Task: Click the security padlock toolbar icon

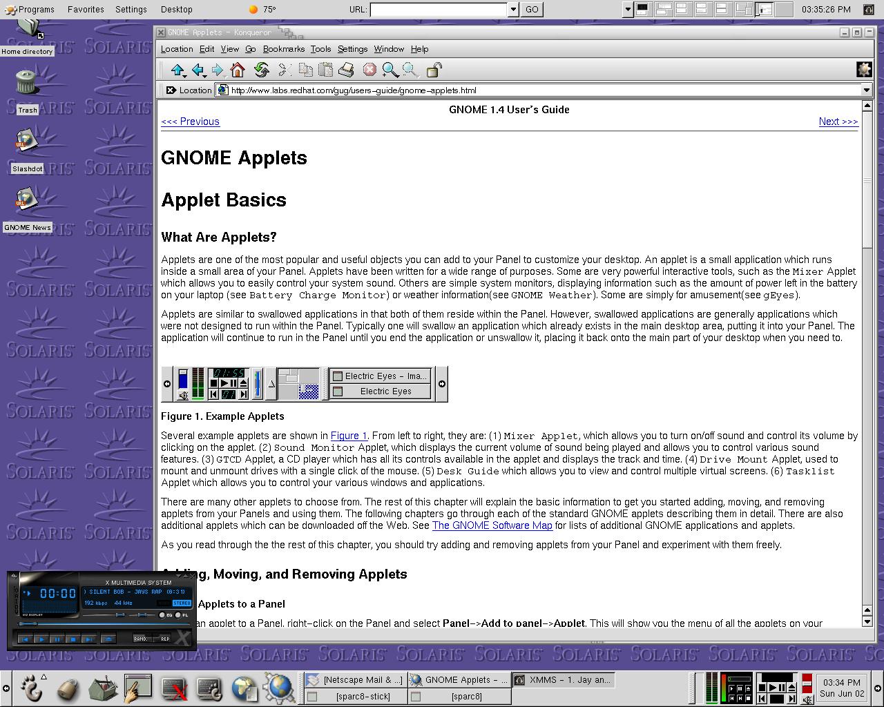Action: pos(434,70)
